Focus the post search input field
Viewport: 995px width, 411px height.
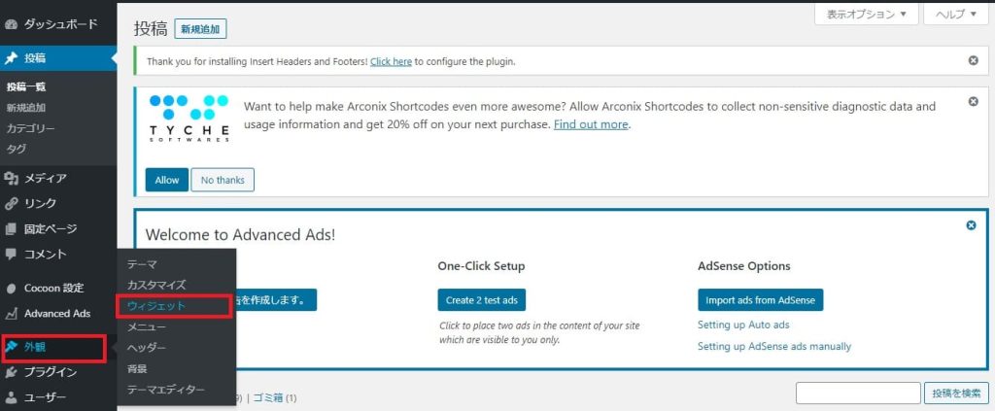858,394
